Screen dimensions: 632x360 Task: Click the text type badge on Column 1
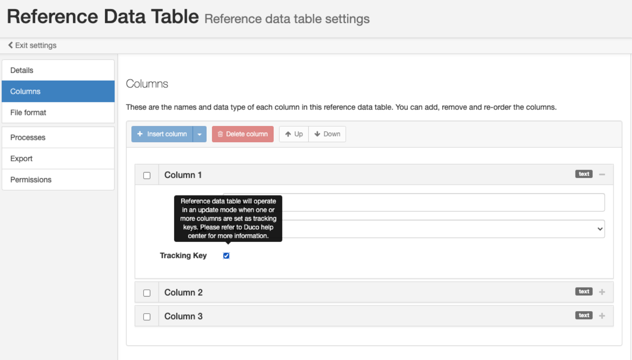(x=583, y=174)
